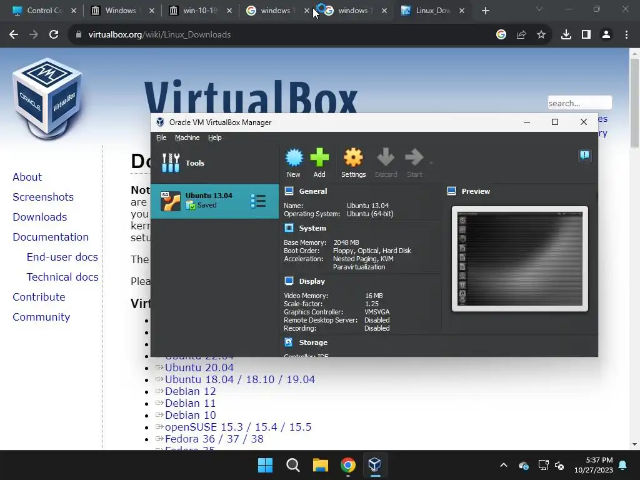Open the Community link
This screenshot has width=640, height=480.
[41, 317]
